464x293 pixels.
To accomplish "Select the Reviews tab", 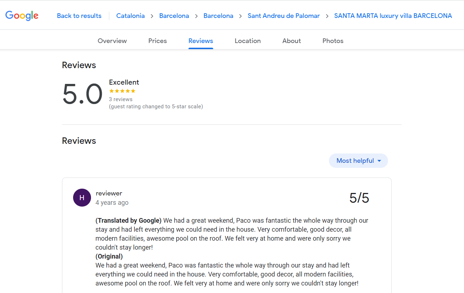I will pyautogui.click(x=201, y=41).
